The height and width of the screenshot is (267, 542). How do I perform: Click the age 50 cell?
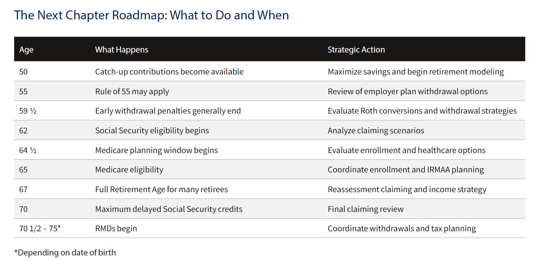pos(23,71)
